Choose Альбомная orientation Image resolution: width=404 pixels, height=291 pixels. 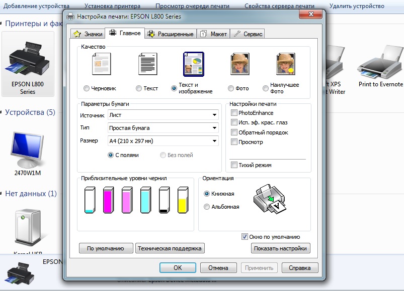207,207
